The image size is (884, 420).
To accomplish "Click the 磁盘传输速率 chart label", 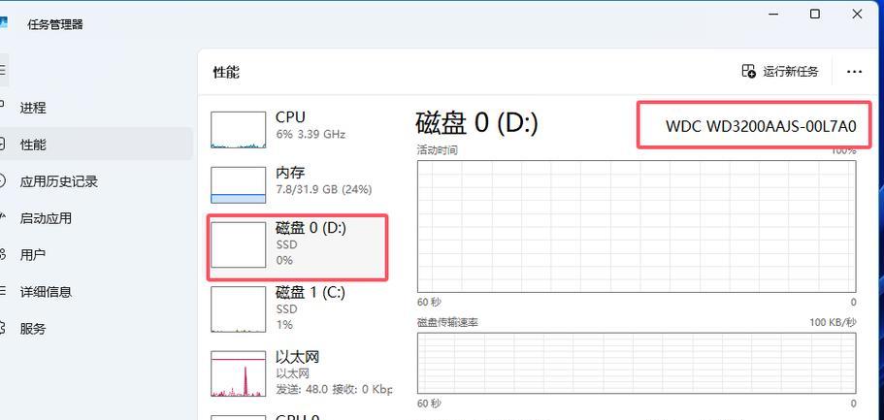I will tap(447, 322).
